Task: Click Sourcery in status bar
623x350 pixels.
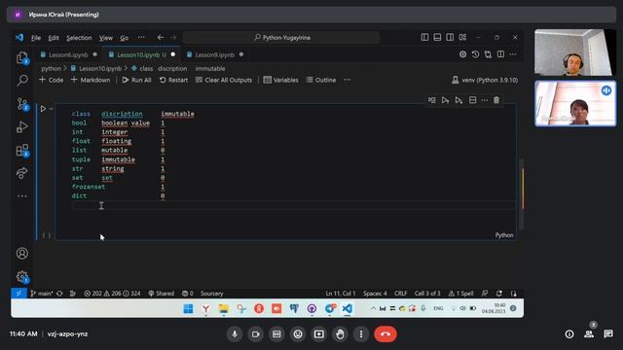Action: click(x=212, y=294)
